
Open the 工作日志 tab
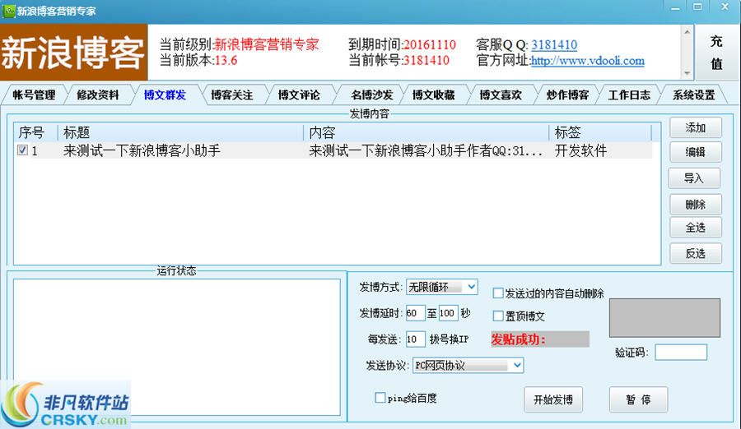click(629, 95)
